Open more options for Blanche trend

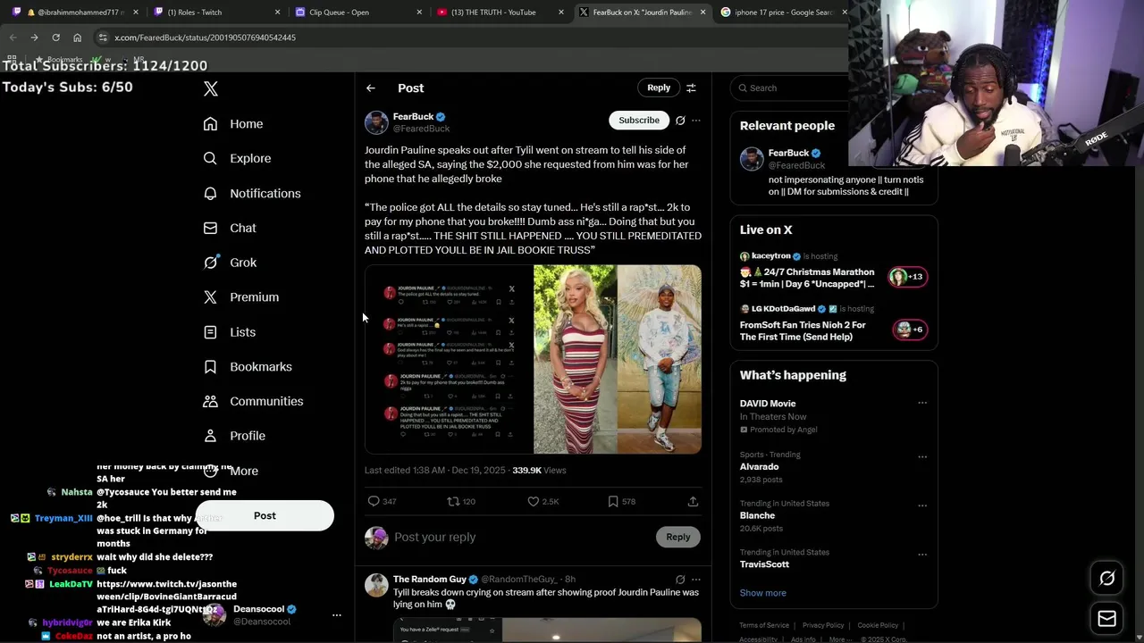tap(922, 505)
